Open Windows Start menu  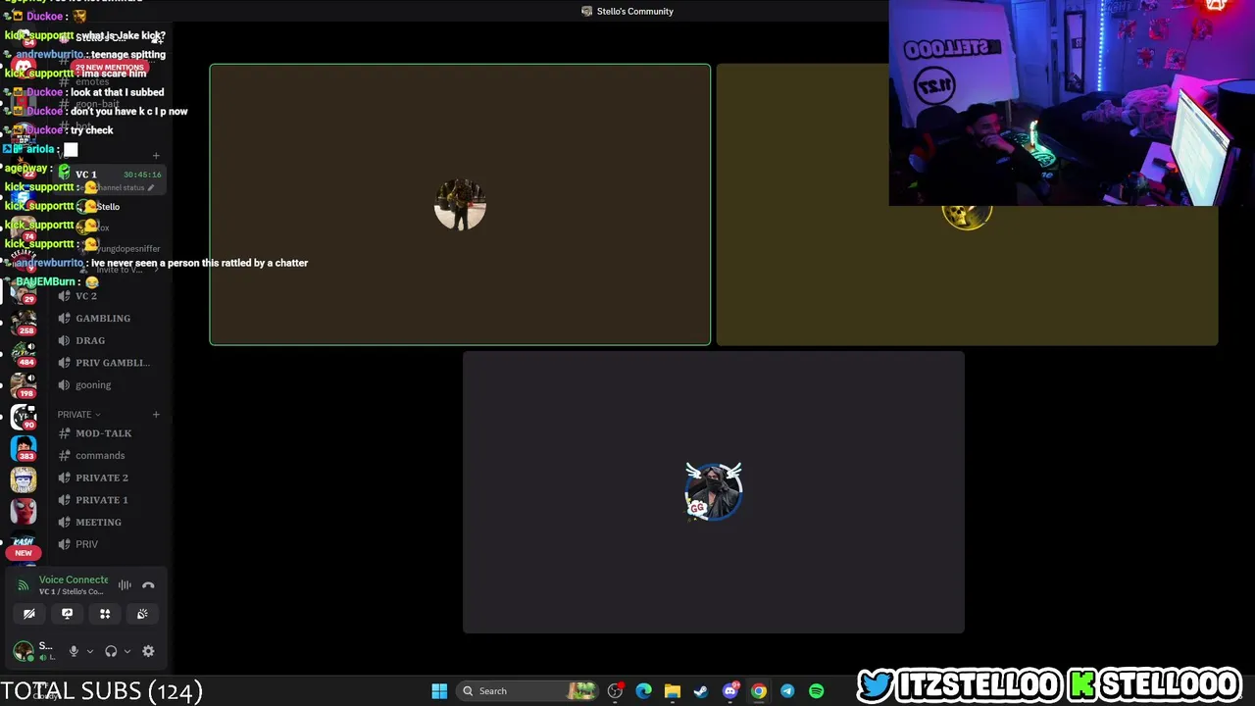[439, 691]
